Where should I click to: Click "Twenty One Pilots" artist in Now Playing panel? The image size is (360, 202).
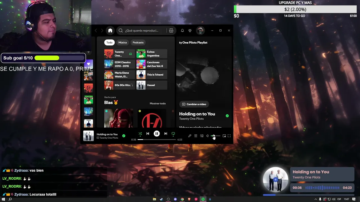191,119
